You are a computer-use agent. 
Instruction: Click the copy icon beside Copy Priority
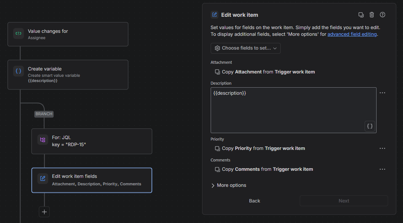[217, 148]
